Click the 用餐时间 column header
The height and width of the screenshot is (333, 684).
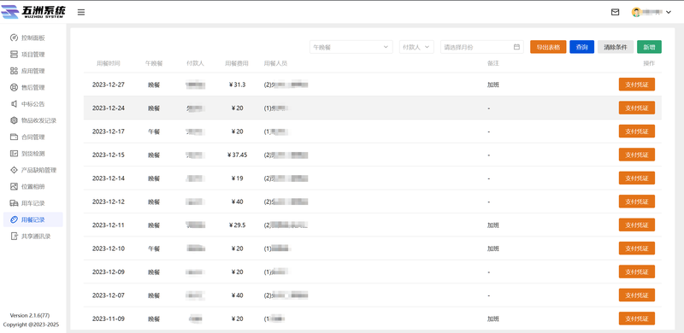[109, 64]
